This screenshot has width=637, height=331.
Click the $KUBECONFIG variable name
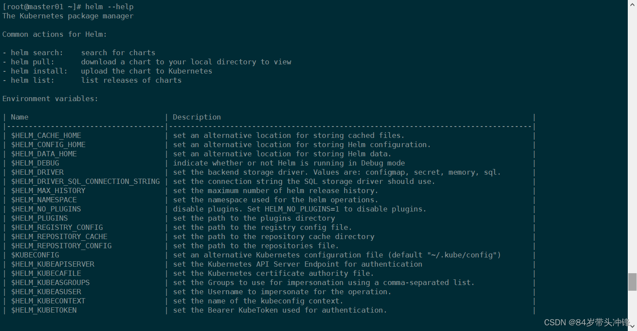pyautogui.click(x=35, y=255)
